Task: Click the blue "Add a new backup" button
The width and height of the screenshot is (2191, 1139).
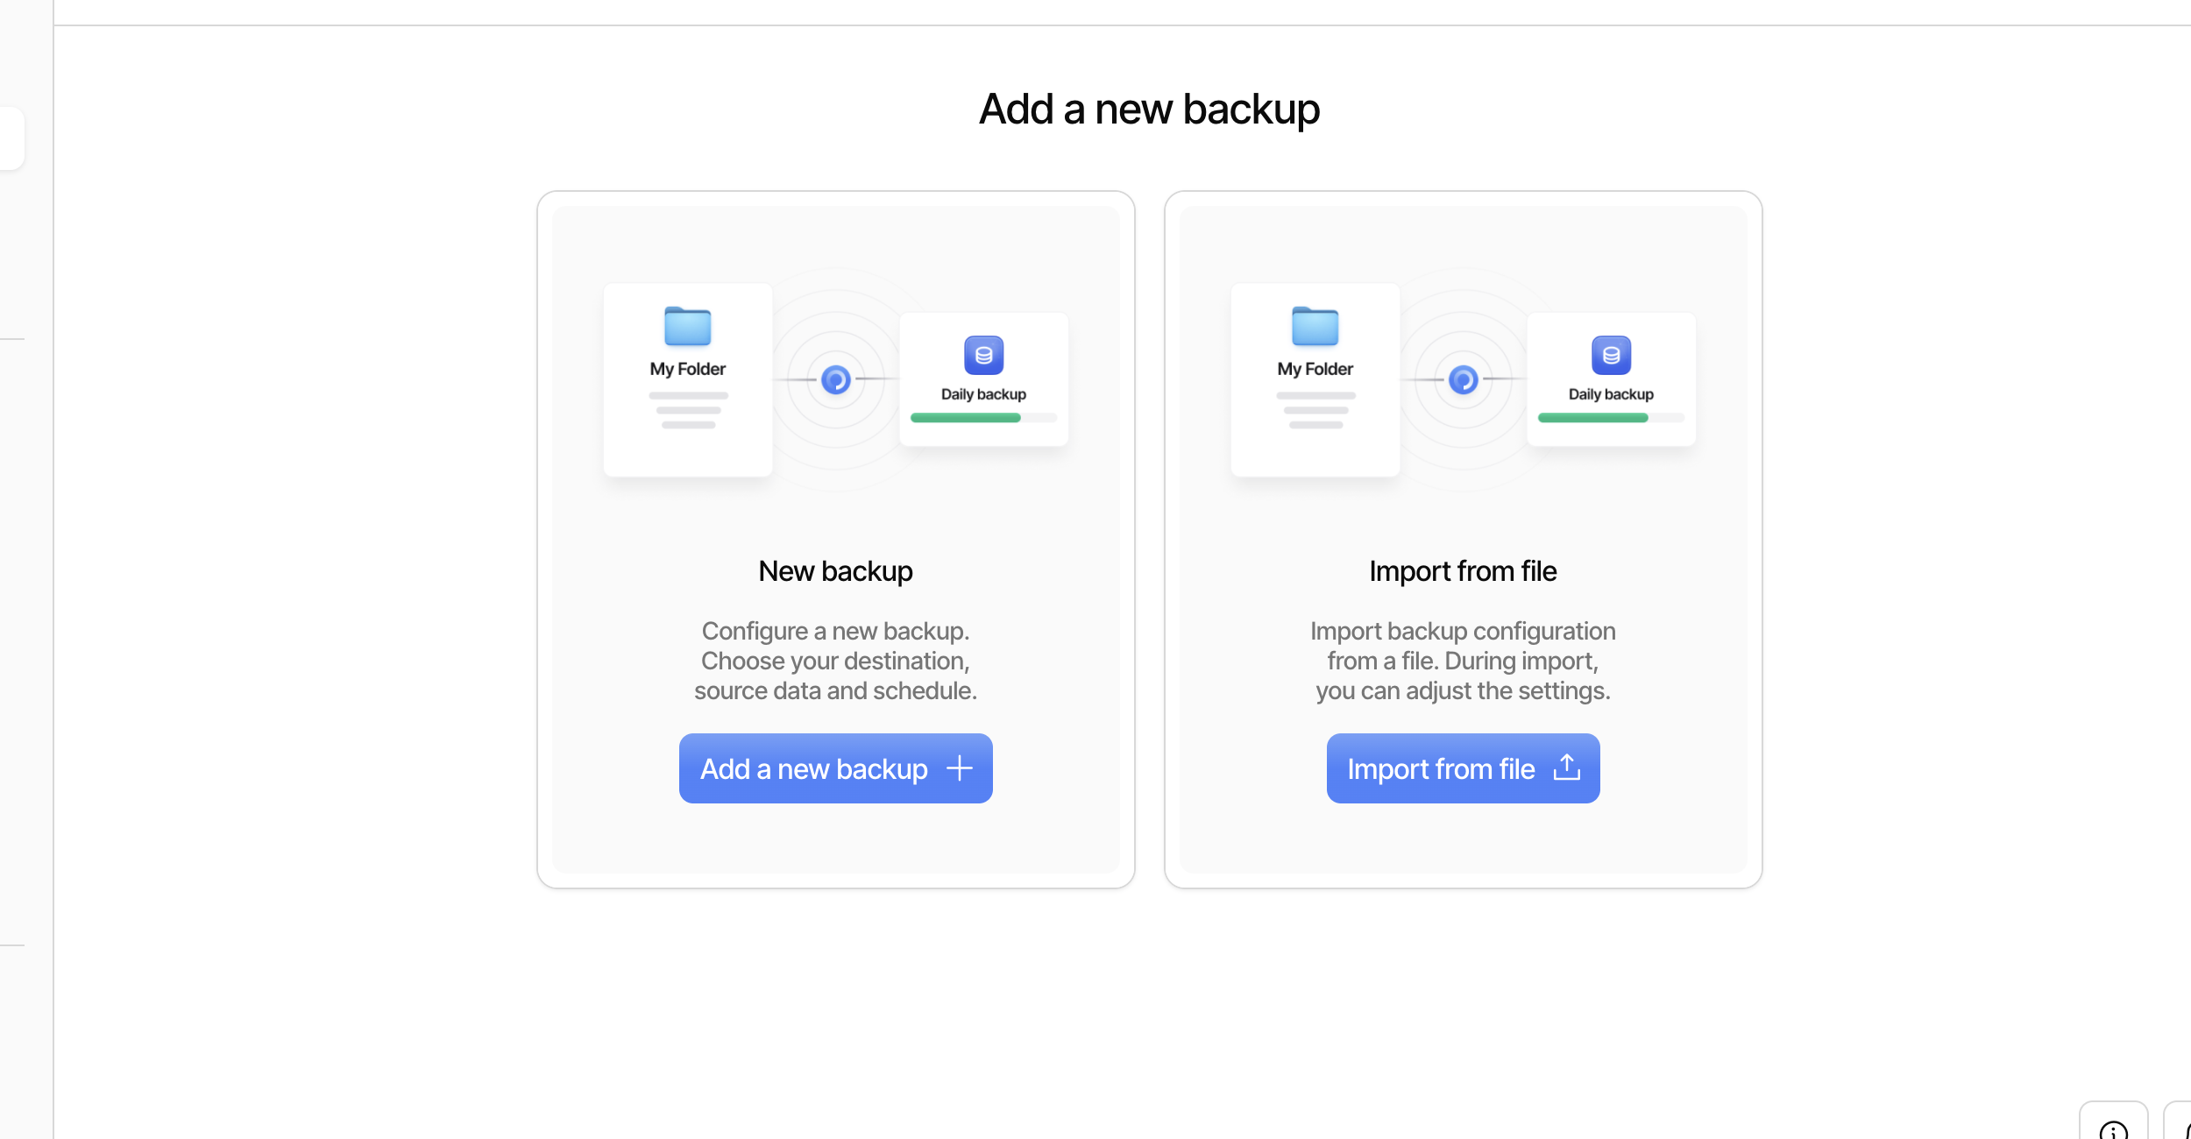Action: click(x=835, y=768)
